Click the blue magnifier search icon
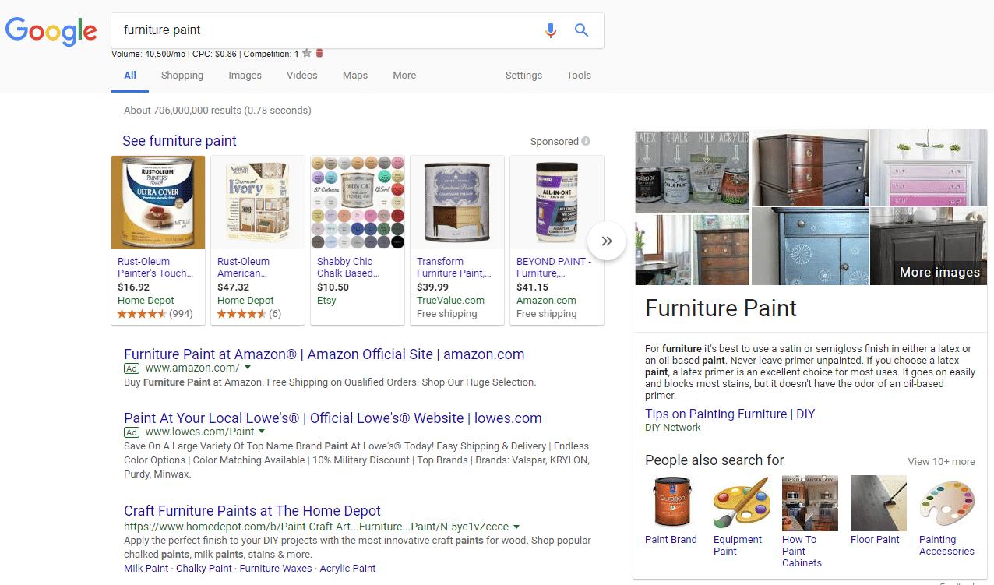This screenshot has height=585, width=994. (x=581, y=30)
